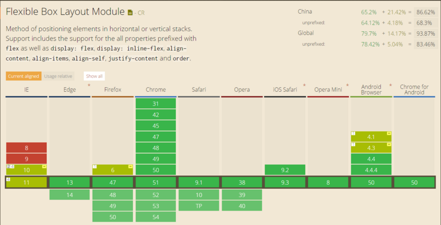This screenshot has width=441, height=225.
Task: Click the Opera 39 version cell
Action: tap(242, 195)
